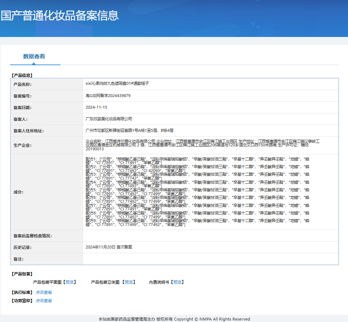
Task: Click the 配方7 ingredient line
Action: tap(197, 207)
